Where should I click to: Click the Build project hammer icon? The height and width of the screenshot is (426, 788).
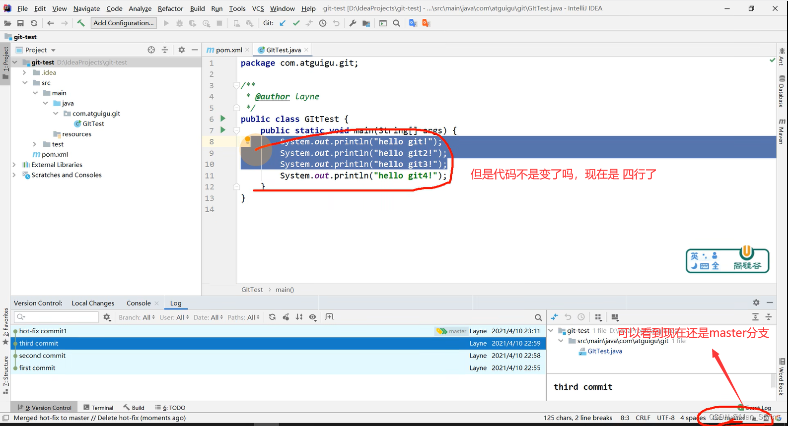tap(81, 23)
